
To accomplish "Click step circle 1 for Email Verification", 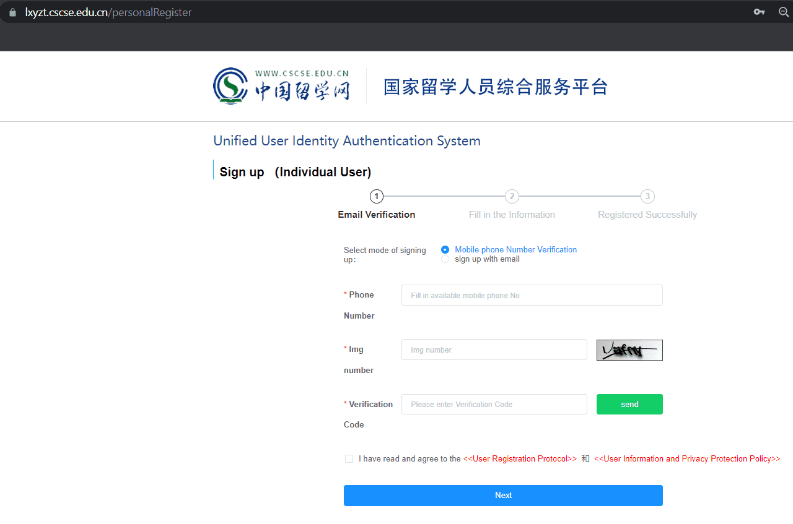I will (376, 196).
